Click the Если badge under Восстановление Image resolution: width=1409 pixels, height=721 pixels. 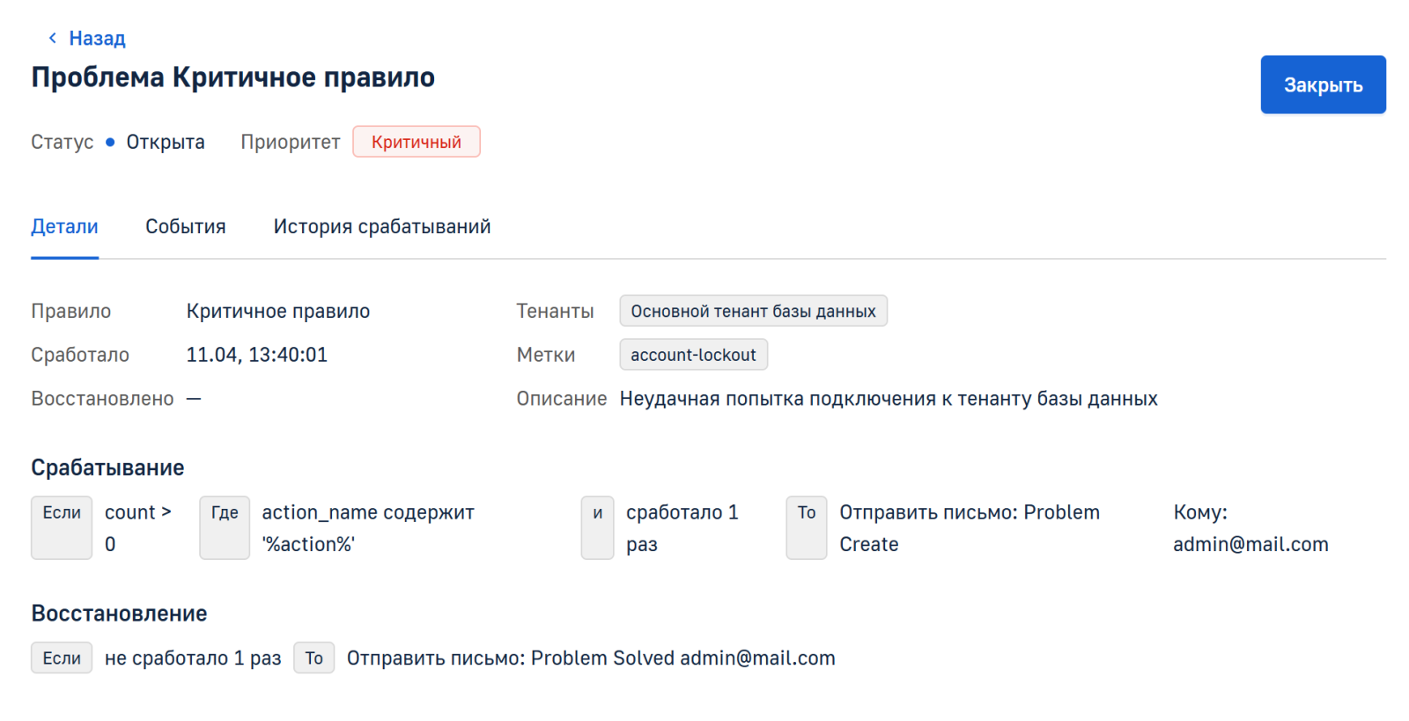coord(62,658)
